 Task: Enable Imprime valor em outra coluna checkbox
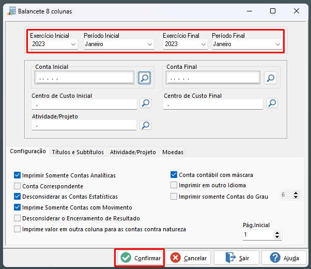[17, 229]
